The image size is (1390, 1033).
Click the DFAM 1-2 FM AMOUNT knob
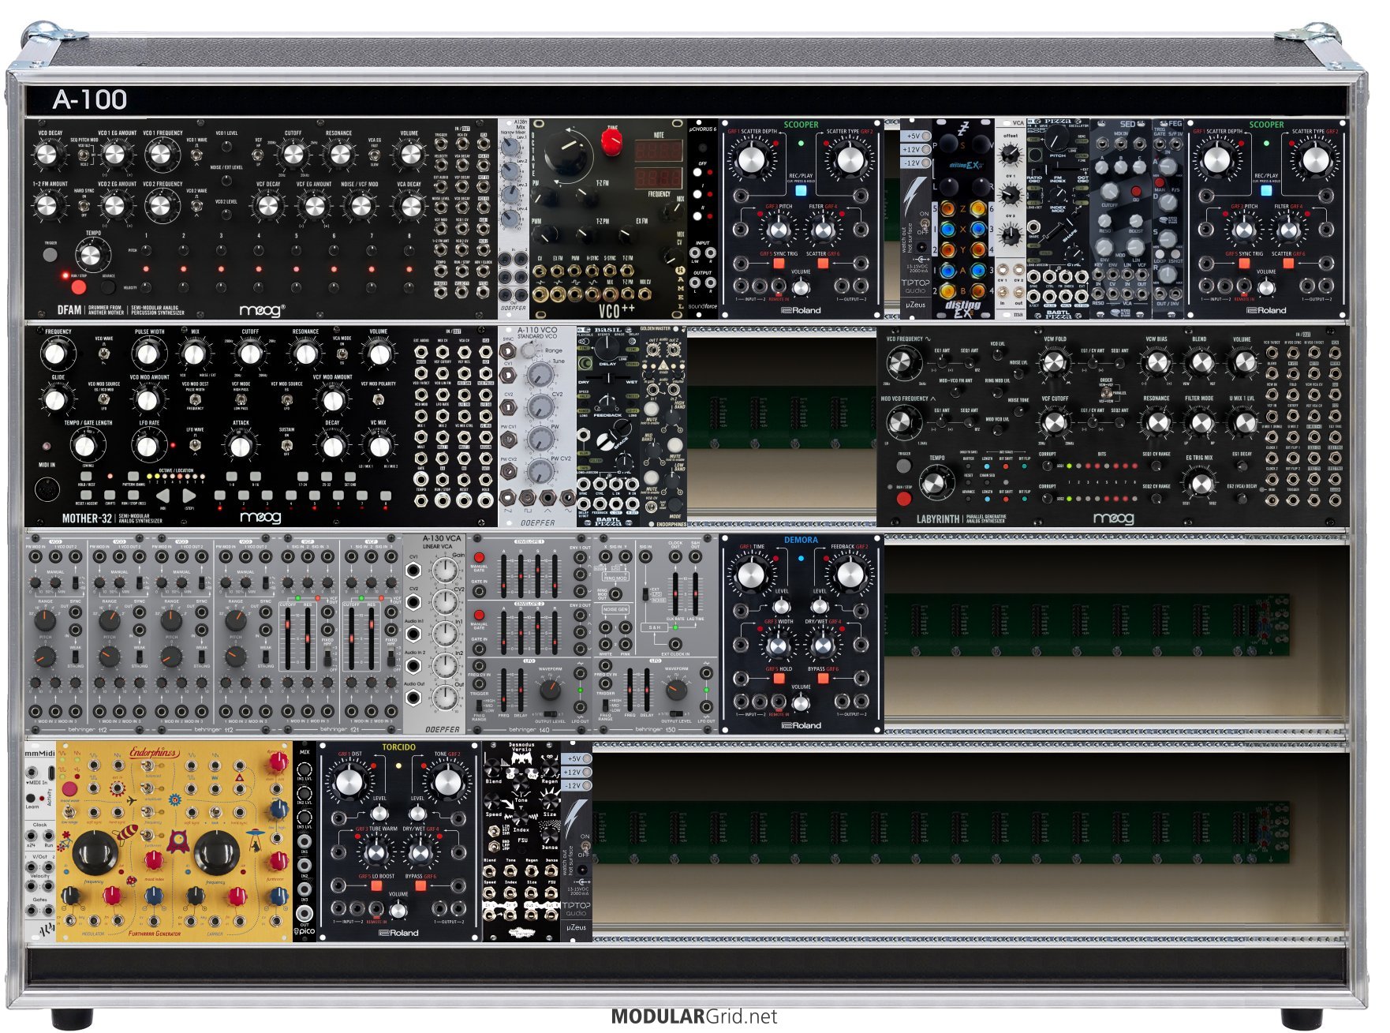[49, 206]
